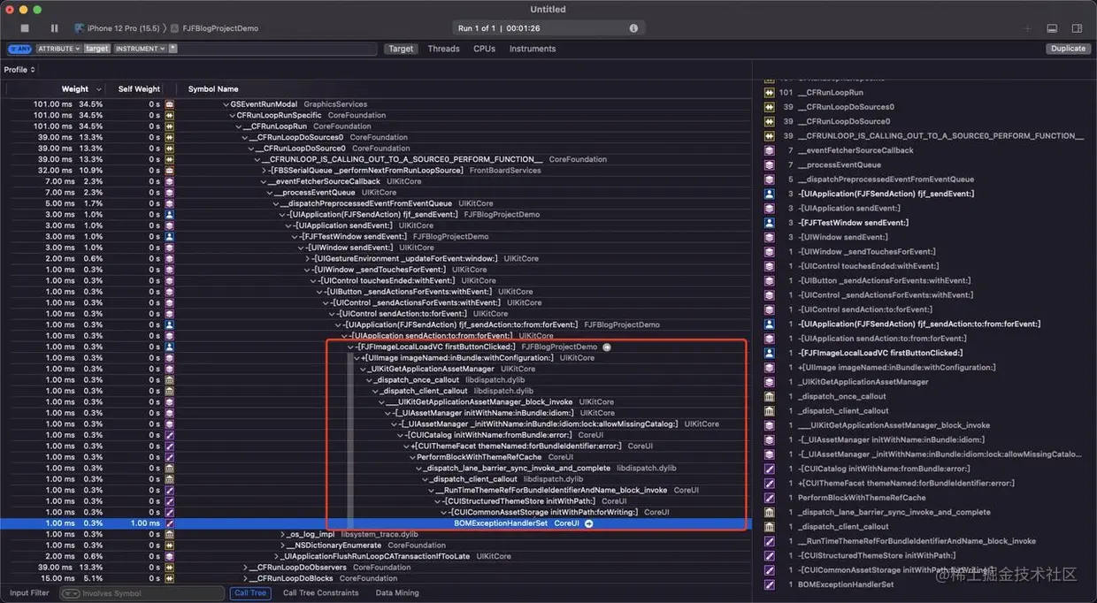Screen dimensions: 1097x603
Task: Choose the FJFBlogProjectDemo process target
Action: coord(214,28)
